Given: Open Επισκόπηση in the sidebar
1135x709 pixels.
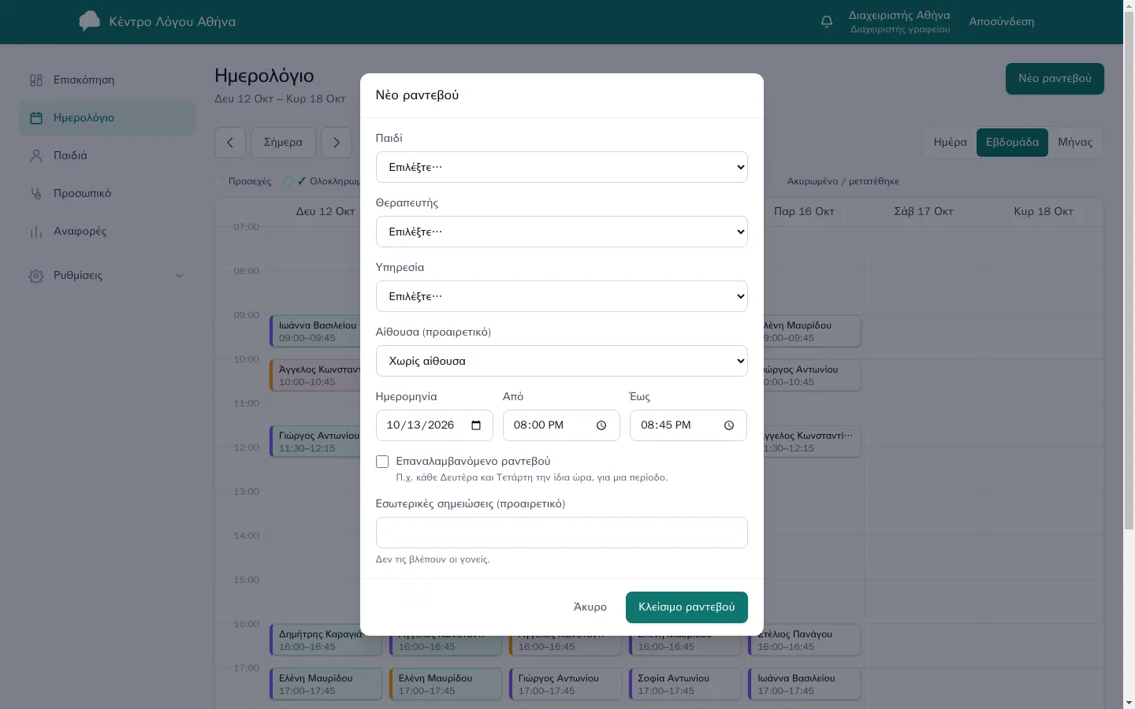Looking at the screenshot, I should [107, 80].
